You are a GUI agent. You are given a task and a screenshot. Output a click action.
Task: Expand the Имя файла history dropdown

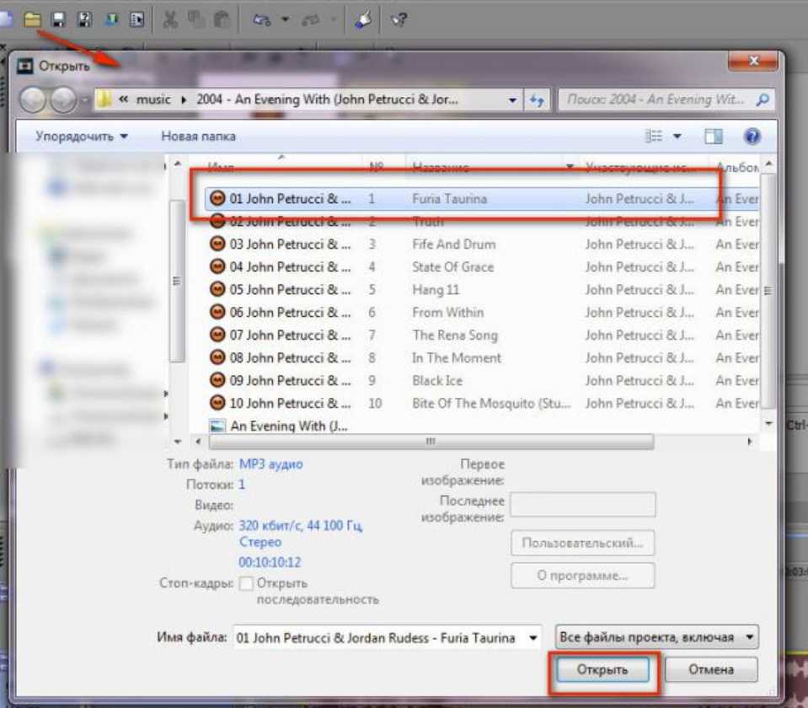[532, 638]
